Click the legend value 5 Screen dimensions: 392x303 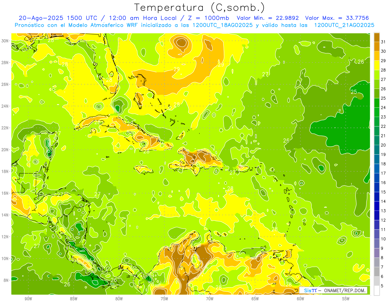[x=382, y=286]
